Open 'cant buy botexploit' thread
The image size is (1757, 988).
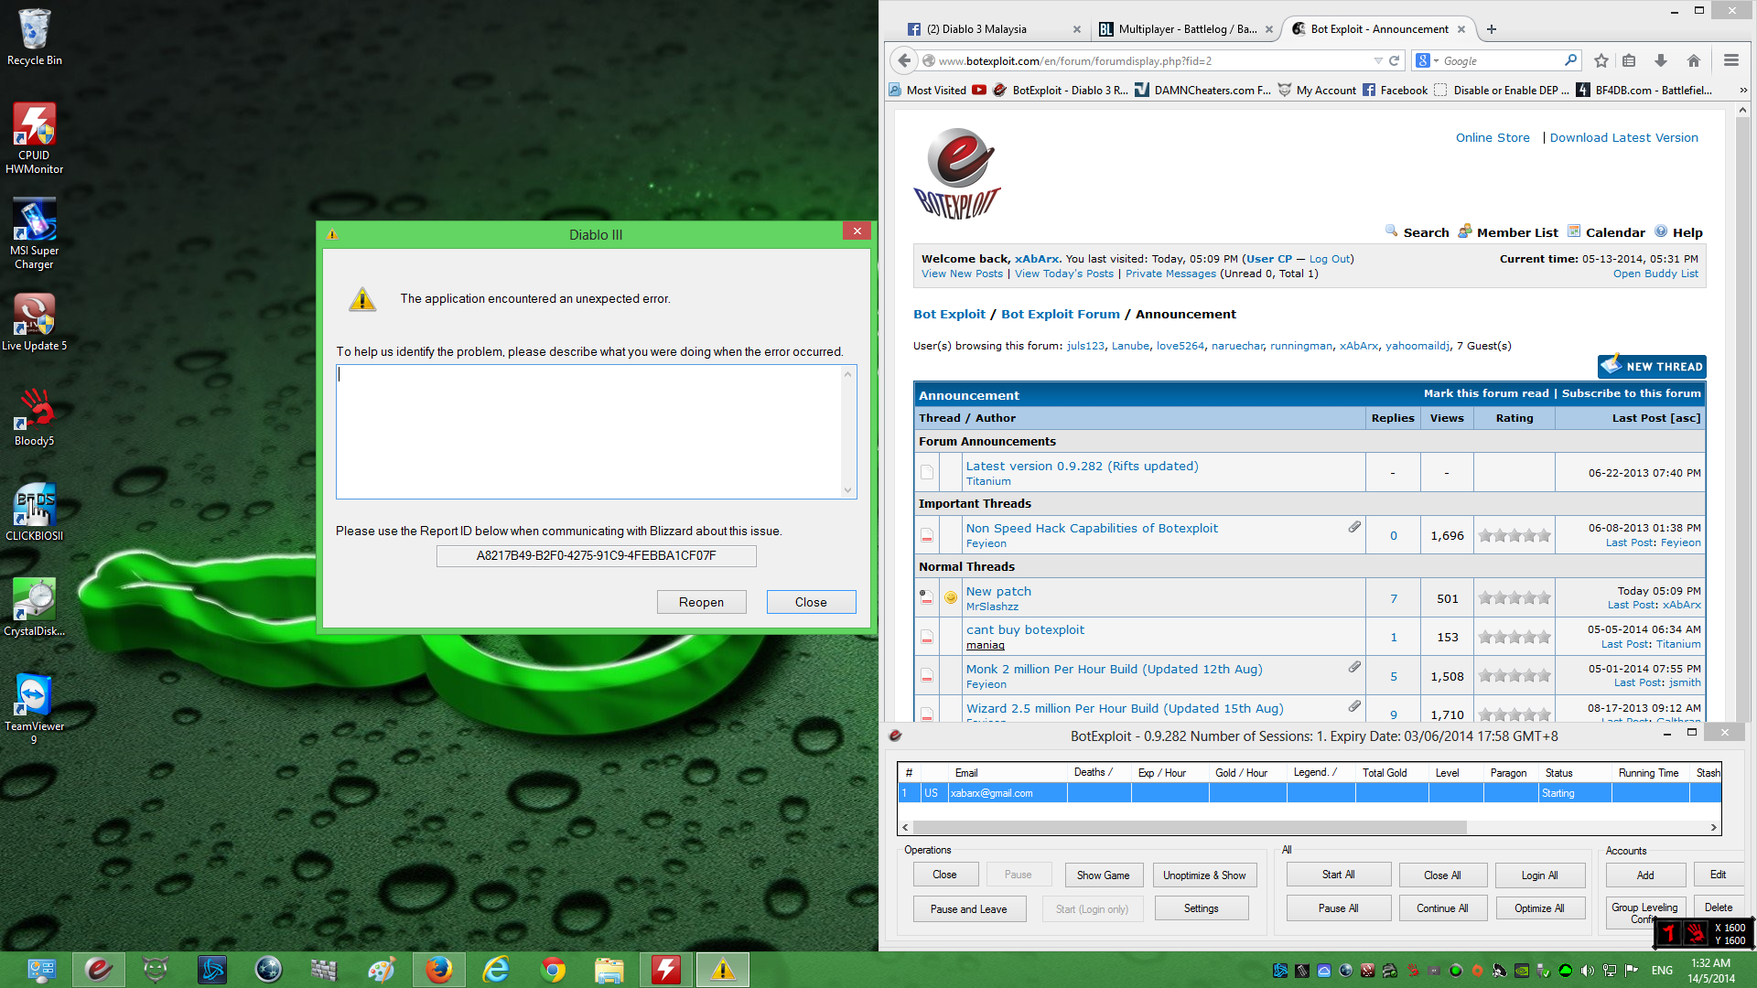(x=1025, y=629)
